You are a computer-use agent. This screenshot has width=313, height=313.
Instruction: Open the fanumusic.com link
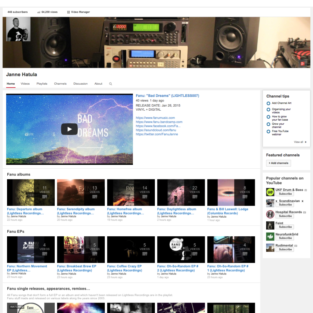tap(155, 118)
